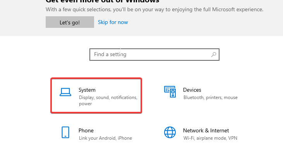
Task: Click the word "power" under System
Action: point(86,104)
